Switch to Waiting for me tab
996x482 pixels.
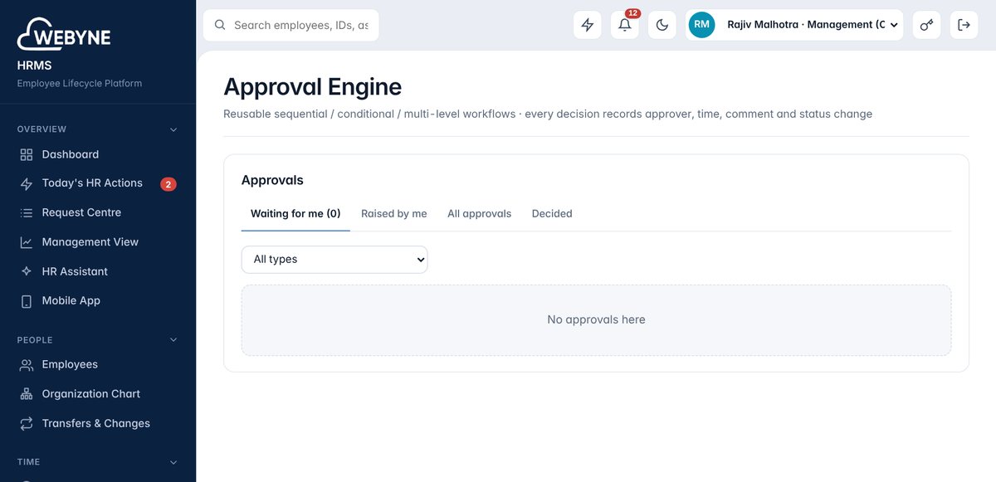[295, 214]
